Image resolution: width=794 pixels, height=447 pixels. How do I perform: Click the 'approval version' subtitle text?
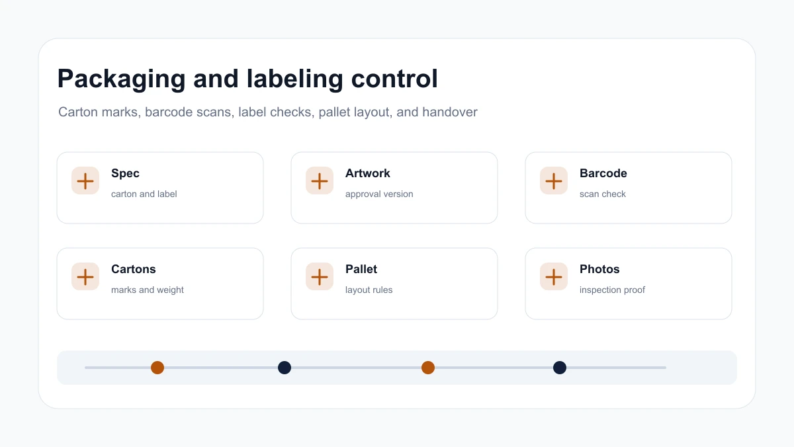point(379,194)
